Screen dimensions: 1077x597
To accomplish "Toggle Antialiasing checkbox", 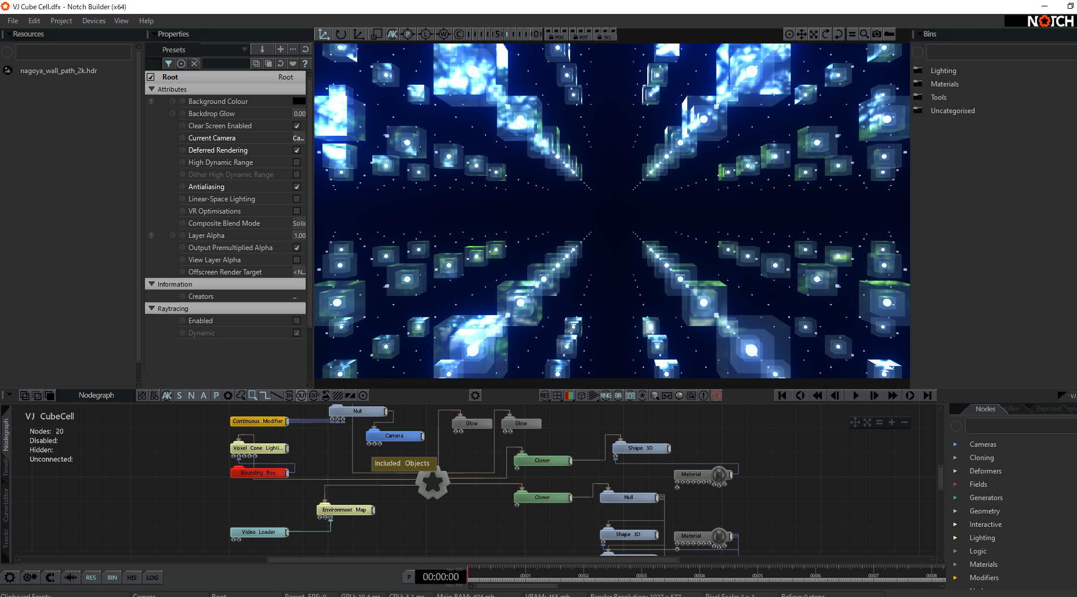I will (297, 187).
